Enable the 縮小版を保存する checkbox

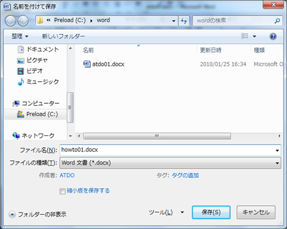[x=63, y=191]
